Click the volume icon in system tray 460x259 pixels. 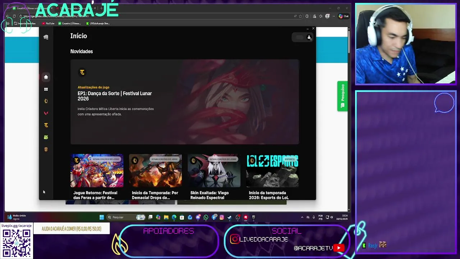331,217
